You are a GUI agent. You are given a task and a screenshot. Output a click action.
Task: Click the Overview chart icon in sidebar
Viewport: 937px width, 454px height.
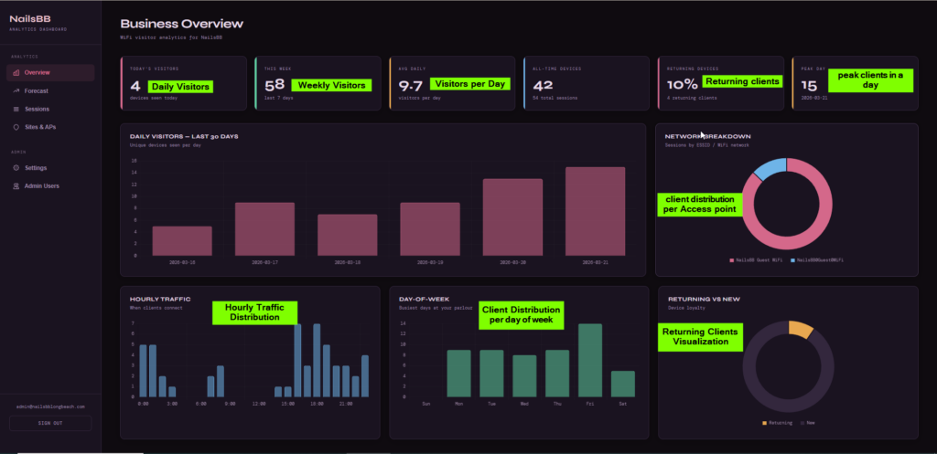click(x=16, y=73)
